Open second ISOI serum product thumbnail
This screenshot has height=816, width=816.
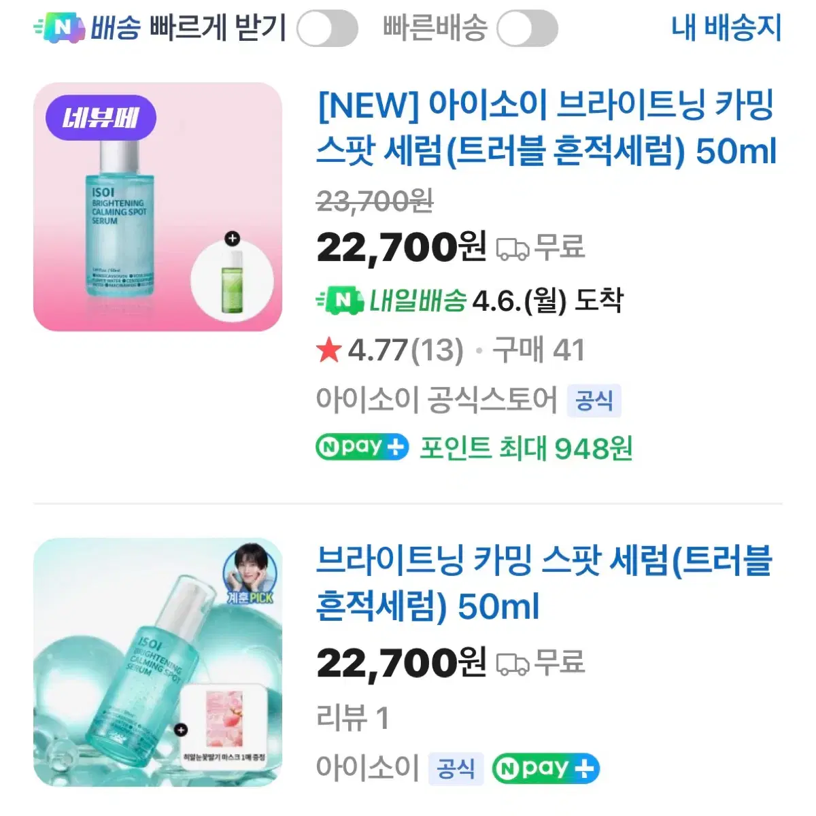coord(157,662)
